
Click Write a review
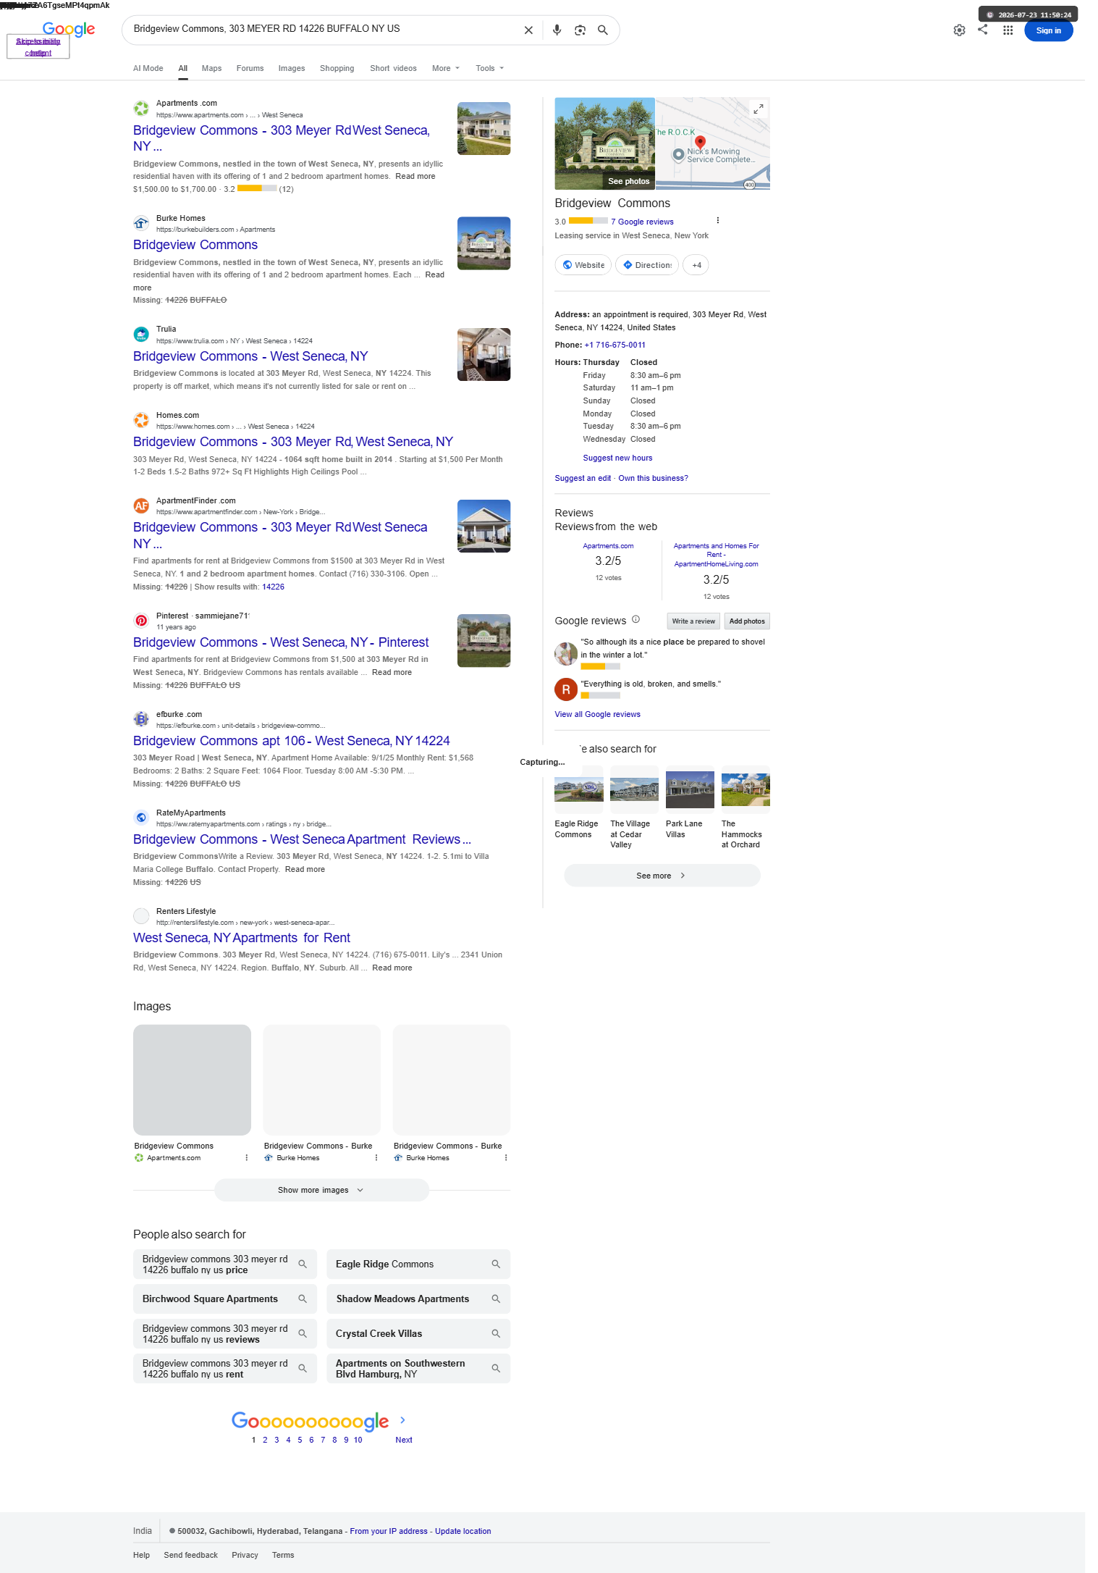[693, 621]
